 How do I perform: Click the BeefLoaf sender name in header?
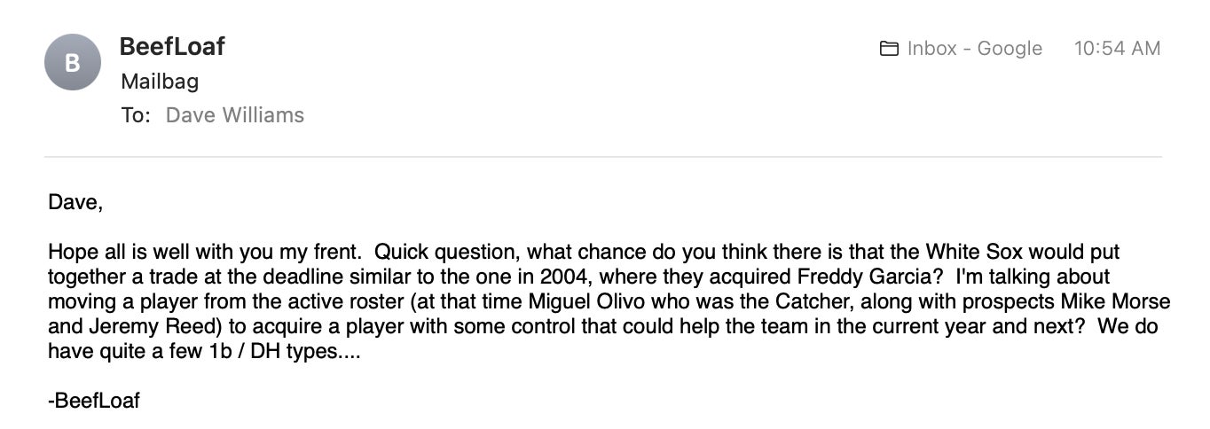pyautogui.click(x=172, y=46)
